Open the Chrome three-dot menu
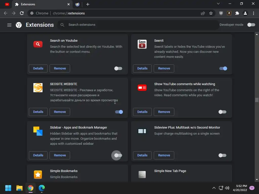259x194 pixels. point(253,13)
